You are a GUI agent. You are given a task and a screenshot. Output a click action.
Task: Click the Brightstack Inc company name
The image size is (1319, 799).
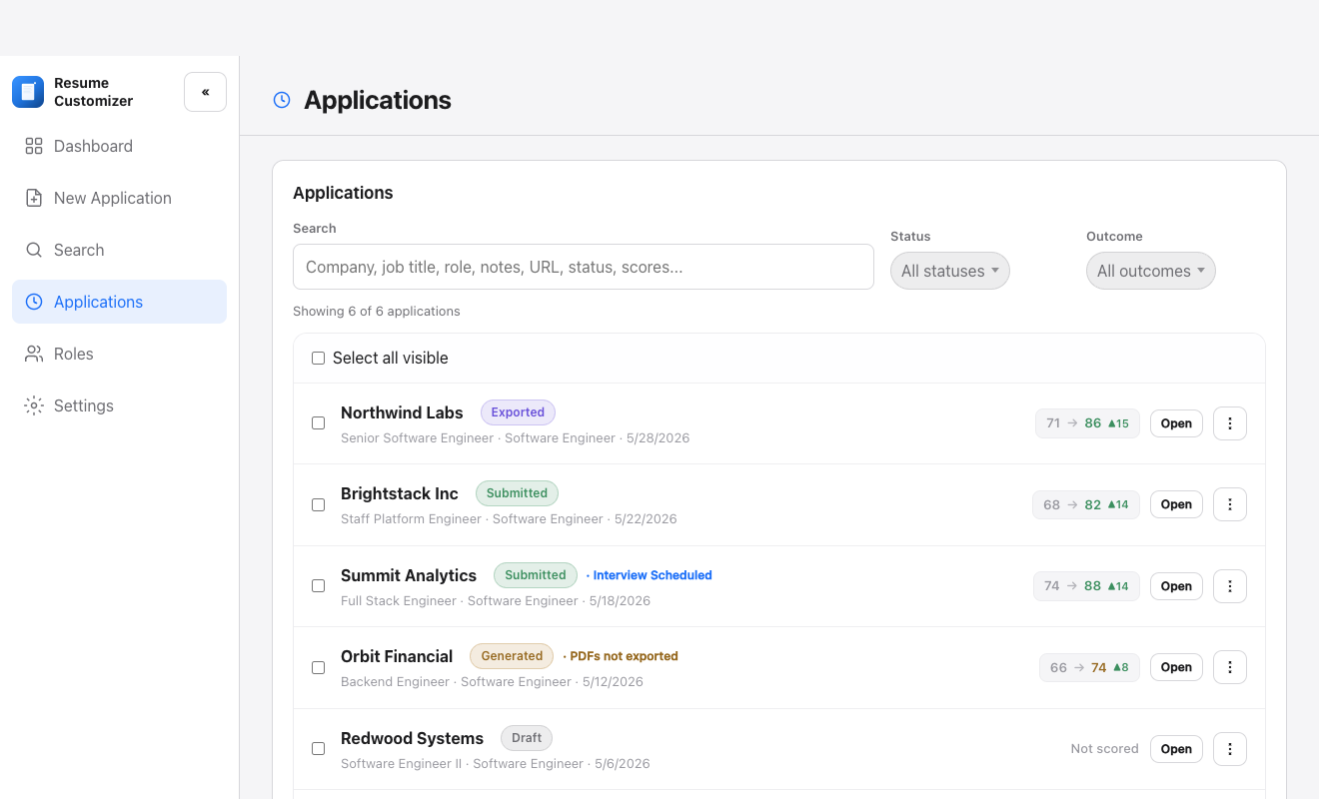pos(400,493)
